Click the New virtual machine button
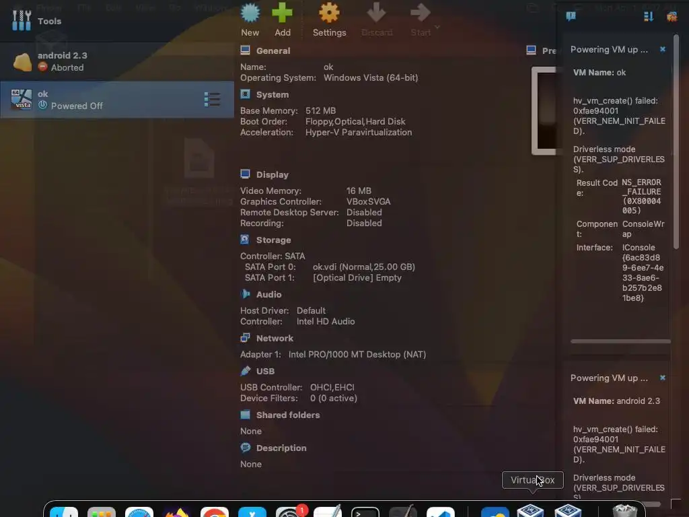 click(x=250, y=20)
